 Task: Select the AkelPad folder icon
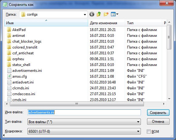pos(9,30)
